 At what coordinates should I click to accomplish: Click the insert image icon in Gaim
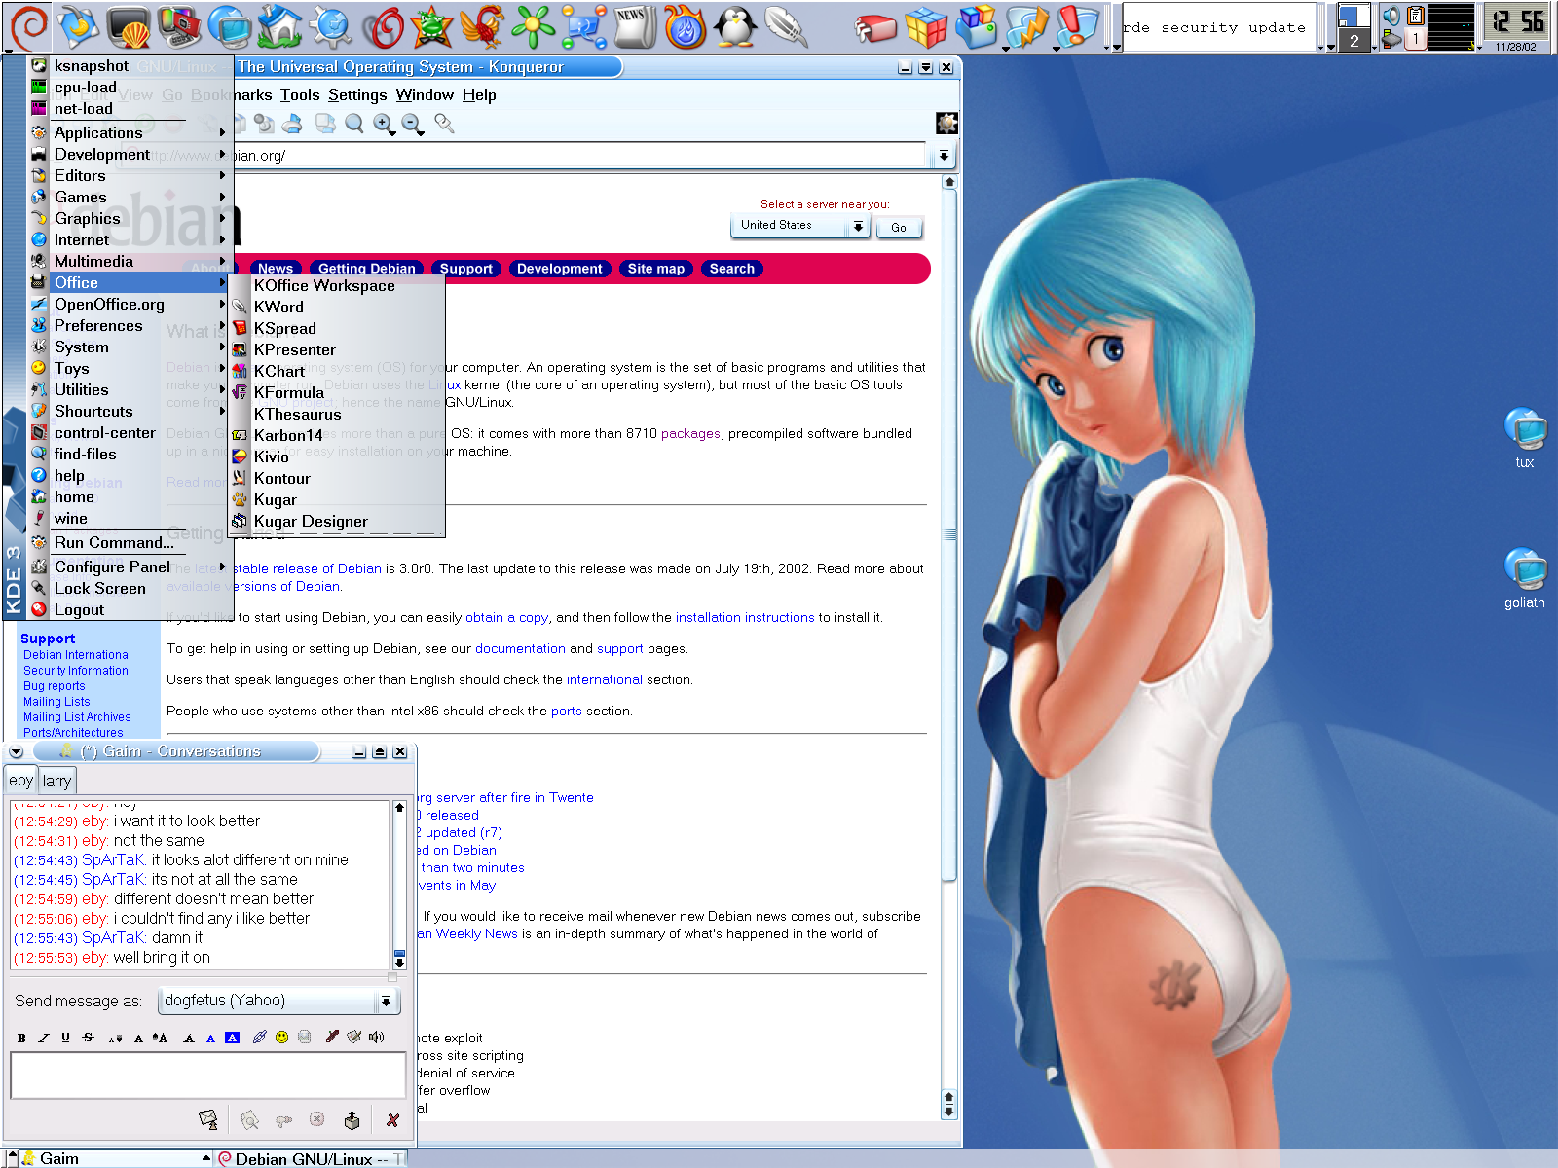click(x=304, y=1037)
